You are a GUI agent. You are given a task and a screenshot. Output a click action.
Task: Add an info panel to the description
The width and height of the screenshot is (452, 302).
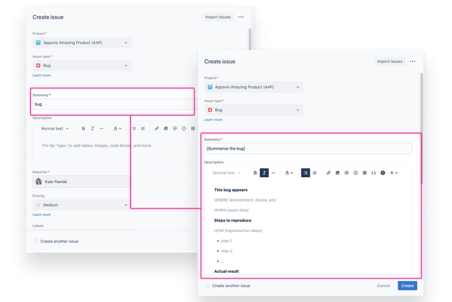pyautogui.click(x=383, y=173)
